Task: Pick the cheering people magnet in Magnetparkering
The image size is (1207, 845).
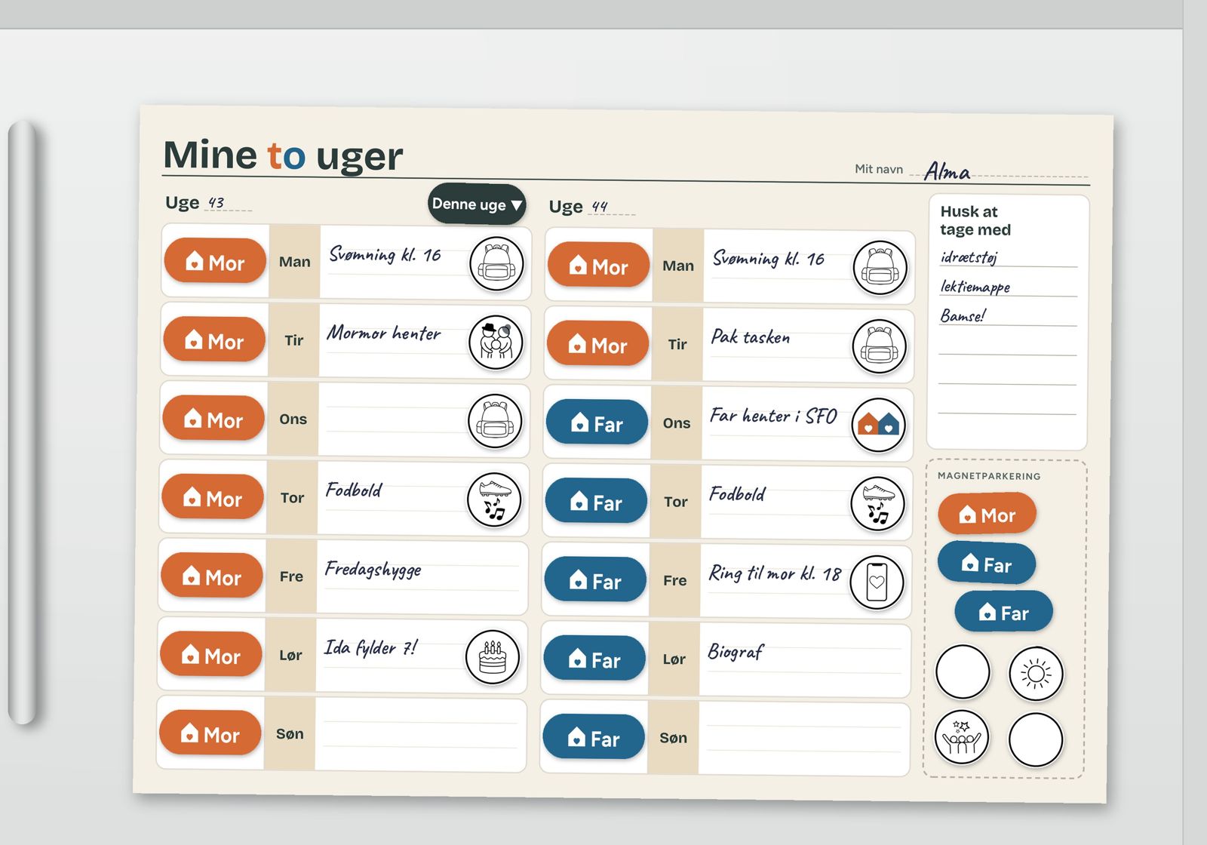Action: [962, 738]
